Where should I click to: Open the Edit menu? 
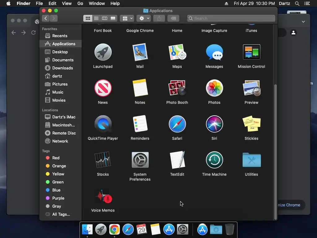pyautogui.click(x=52, y=3)
